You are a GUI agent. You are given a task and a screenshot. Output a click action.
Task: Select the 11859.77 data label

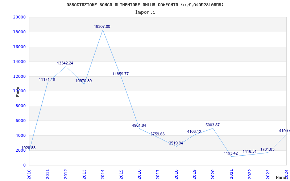(x=121, y=74)
